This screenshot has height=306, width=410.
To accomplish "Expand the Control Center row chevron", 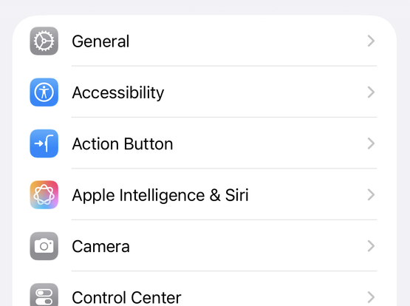I will tap(371, 297).
